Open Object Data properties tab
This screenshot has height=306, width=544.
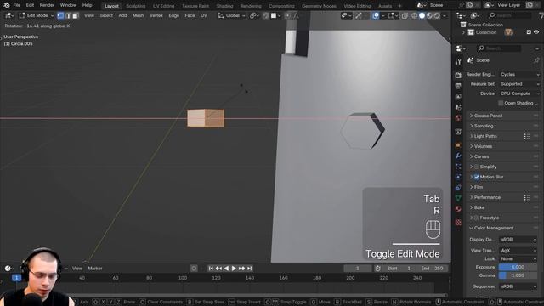coord(458,198)
